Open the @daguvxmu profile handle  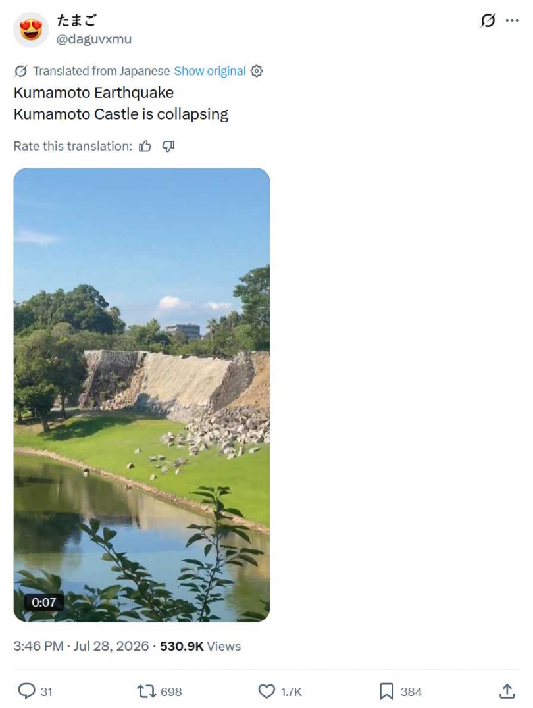[94, 39]
